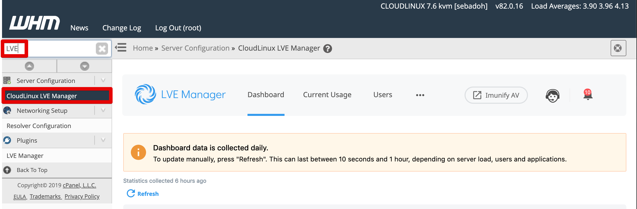Click the Networking Setup globe icon

(x=7, y=110)
